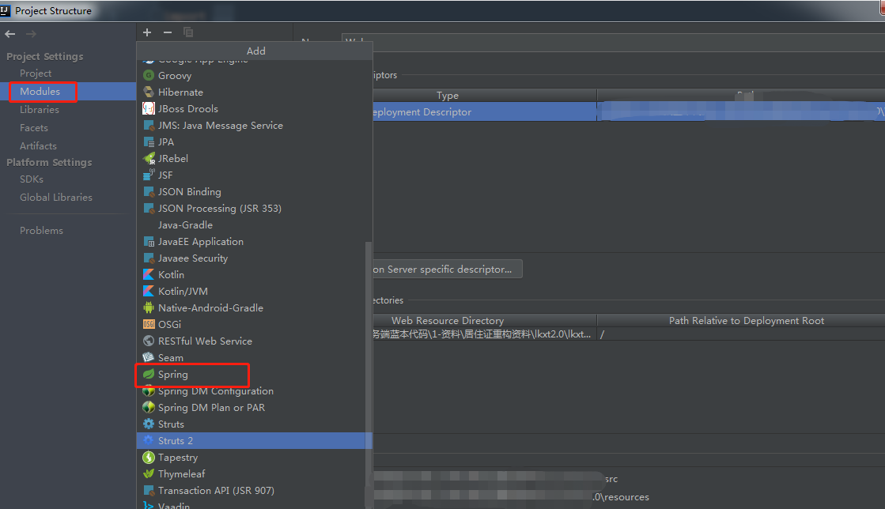
Task: Click the Remove (minus) toolbar icon
Action: point(168,32)
